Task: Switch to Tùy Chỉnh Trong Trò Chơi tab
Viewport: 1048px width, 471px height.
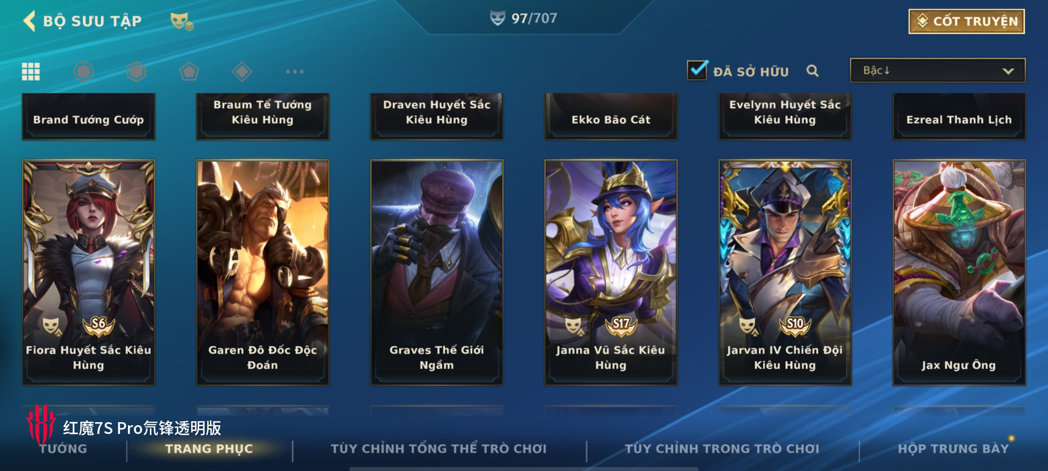Action: point(722,449)
